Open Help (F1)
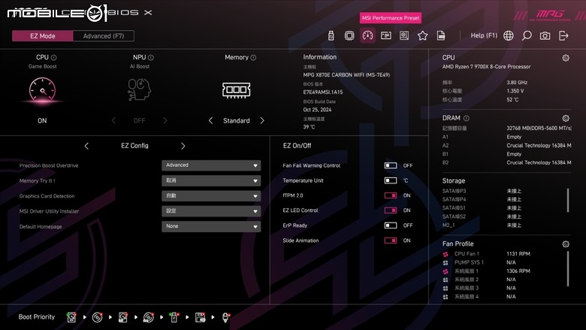The width and height of the screenshot is (586, 330). pyautogui.click(x=484, y=35)
